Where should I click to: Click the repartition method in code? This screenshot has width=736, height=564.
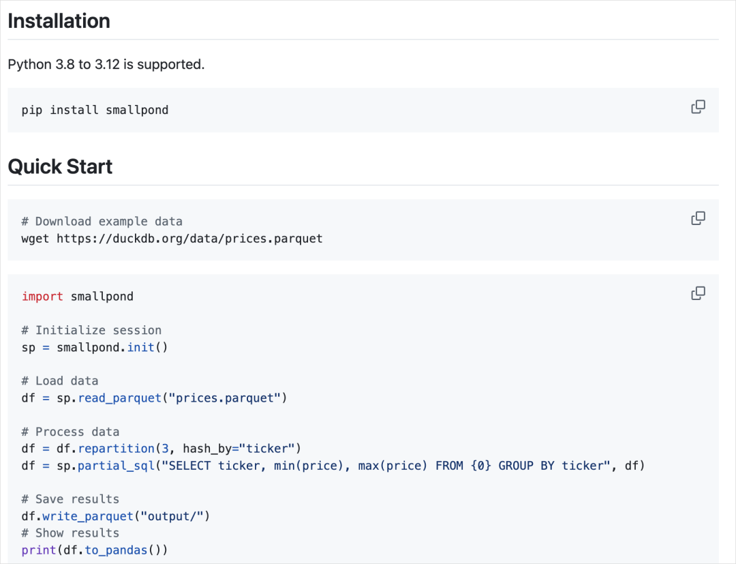[x=116, y=449]
